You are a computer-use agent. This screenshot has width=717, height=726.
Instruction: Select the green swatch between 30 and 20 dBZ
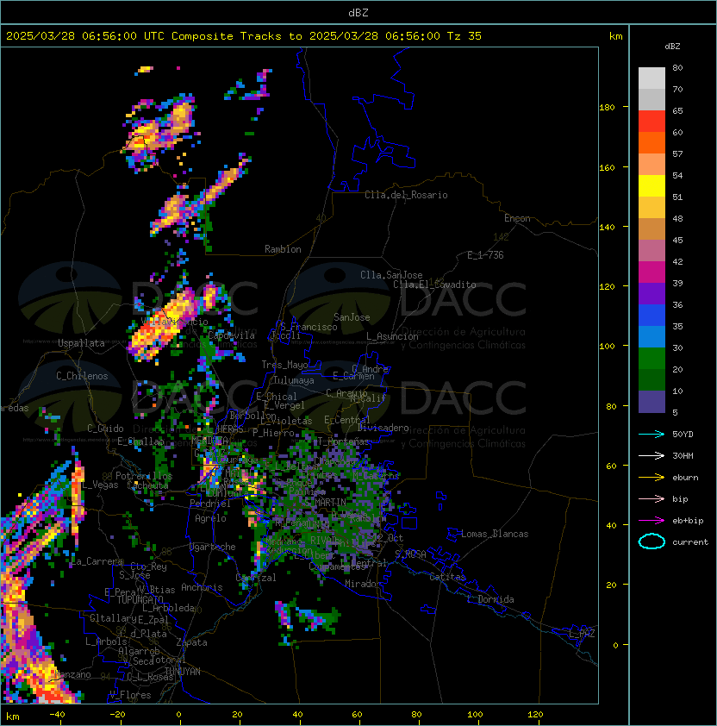click(x=652, y=358)
